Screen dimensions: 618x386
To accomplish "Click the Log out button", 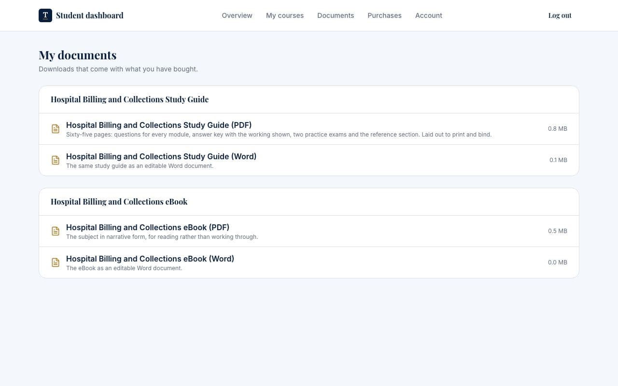I will [x=560, y=15].
